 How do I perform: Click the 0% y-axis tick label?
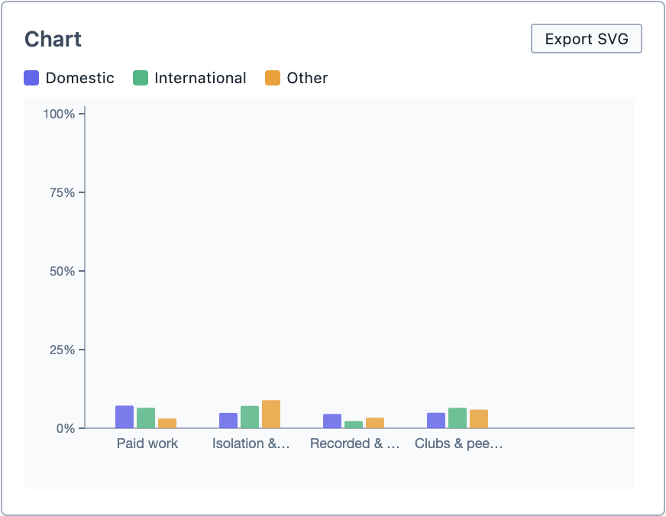(66, 428)
